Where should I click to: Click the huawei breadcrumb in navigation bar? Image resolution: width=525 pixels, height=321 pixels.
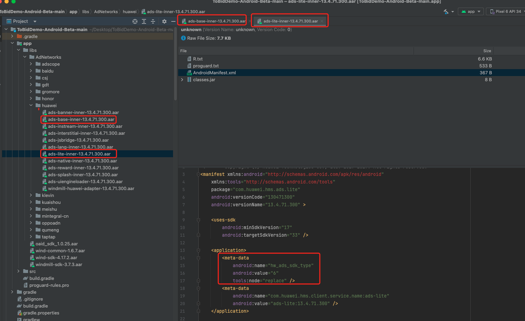click(x=130, y=11)
